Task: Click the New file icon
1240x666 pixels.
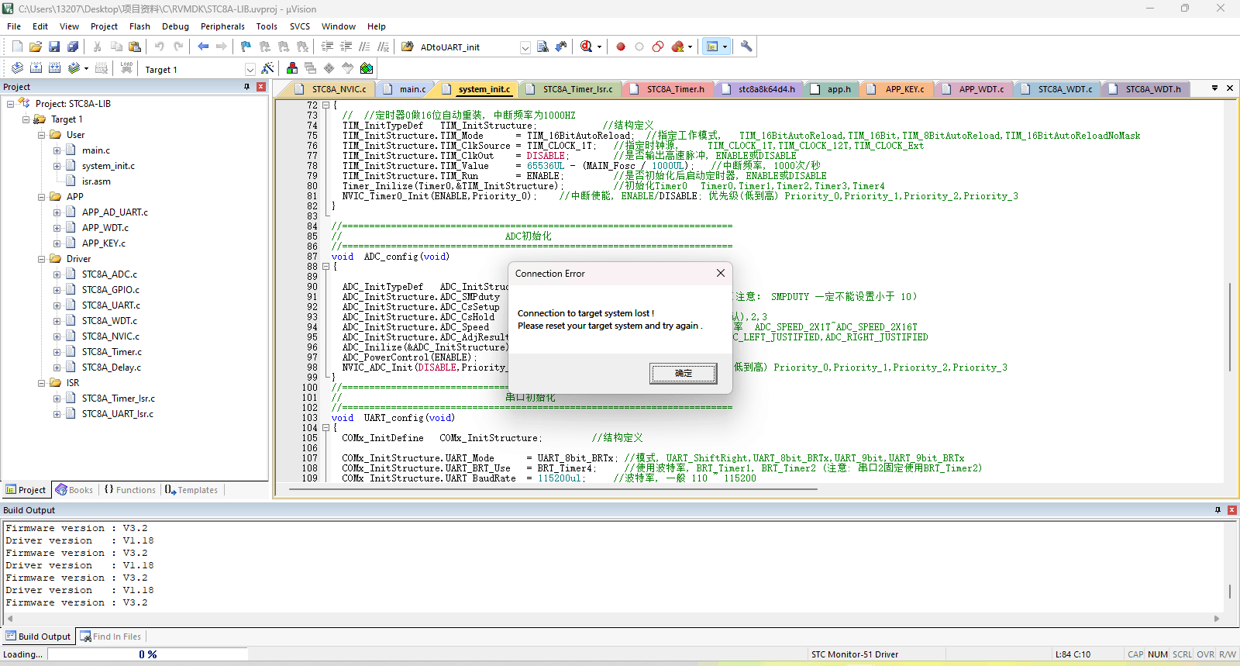Action: (17, 47)
